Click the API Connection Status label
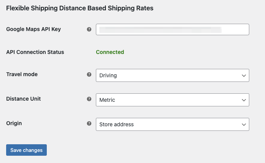Viewport: 265px width, 163px height. [x=35, y=52]
